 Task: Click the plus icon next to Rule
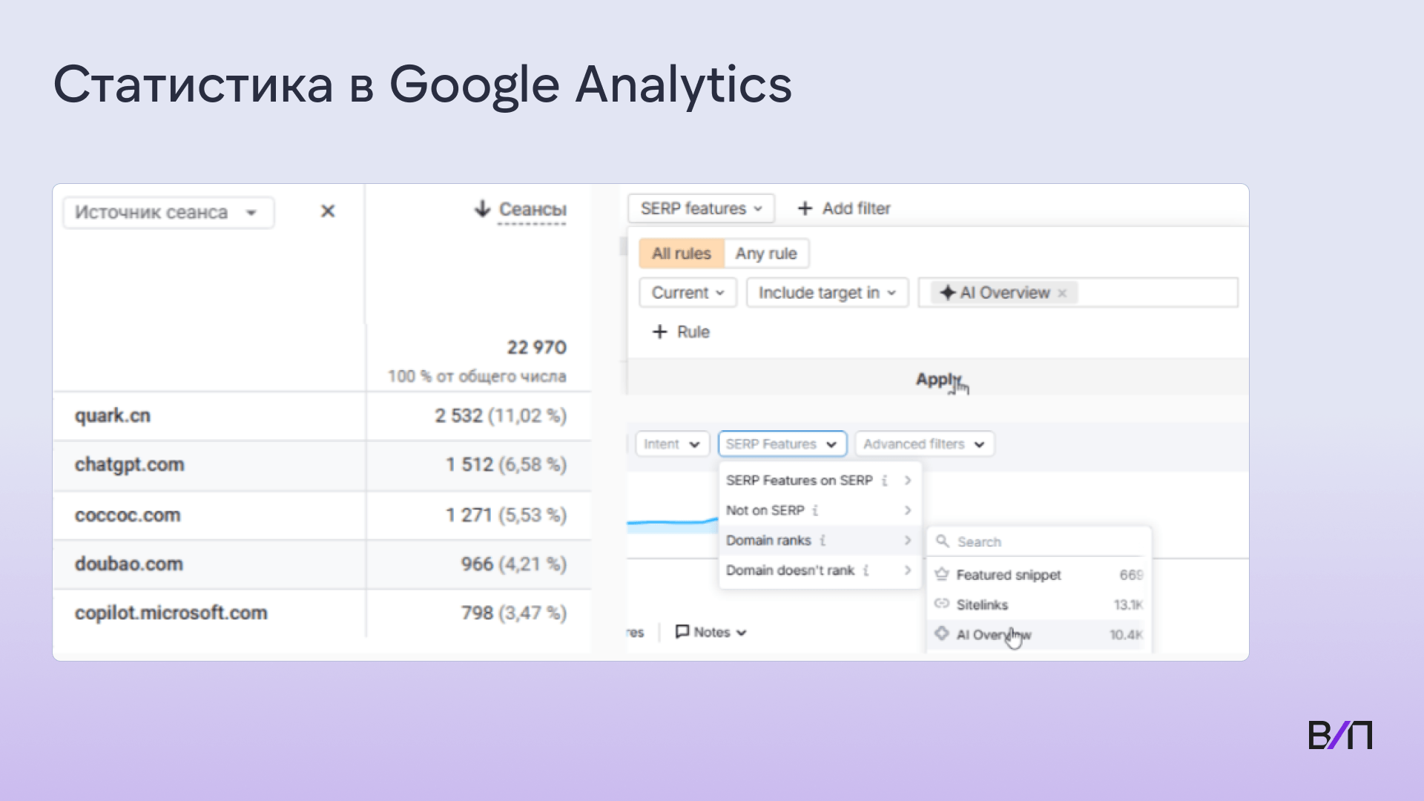[x=659, y=332]
